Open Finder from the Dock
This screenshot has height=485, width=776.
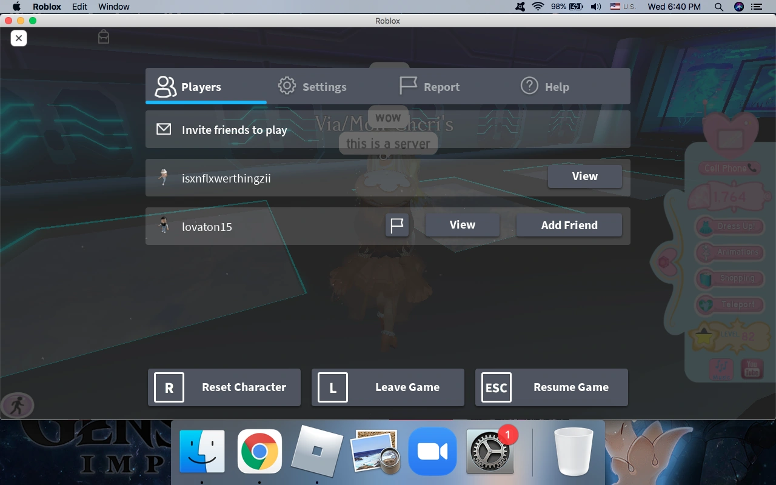tap(202, 452)
